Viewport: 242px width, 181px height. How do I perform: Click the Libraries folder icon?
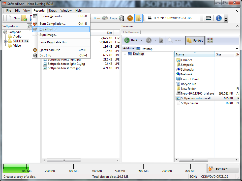[x=178, y=60]
